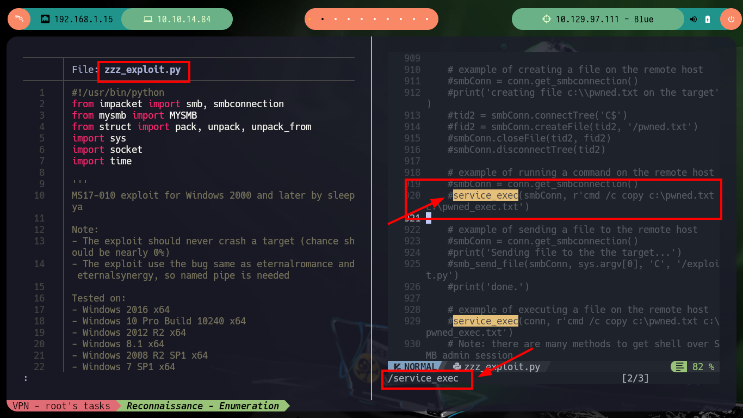This screenshot has width=743, height=418.
Task: Click the colon prompt at left pane bottom
Action: pos(26,378)
